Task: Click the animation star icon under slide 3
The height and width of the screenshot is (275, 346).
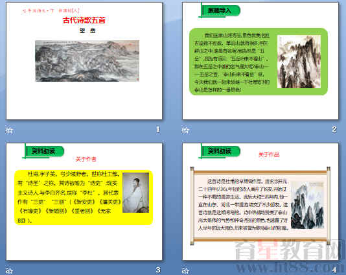Action: tap(9, 270)
